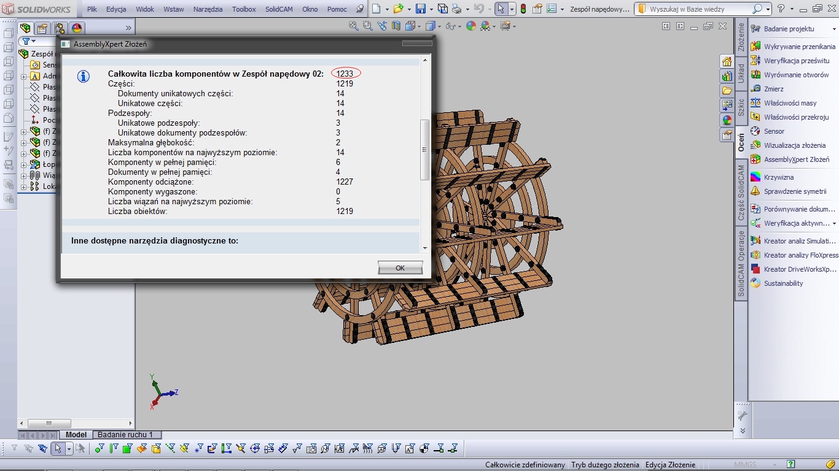Switch to the Badanie ruchu 1 tab

click(125, 435)
